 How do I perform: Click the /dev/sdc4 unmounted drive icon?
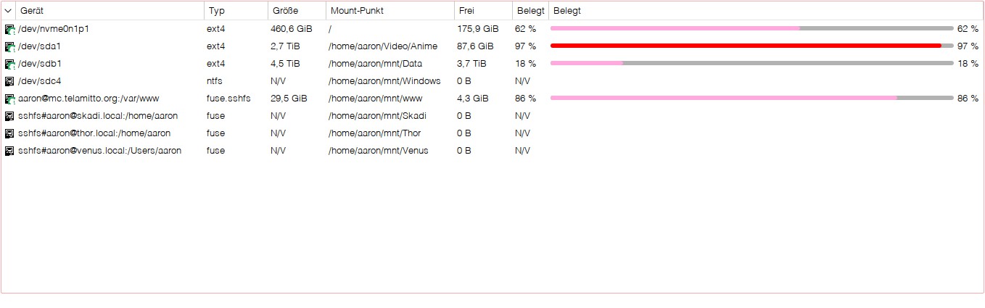coord(9,81)
